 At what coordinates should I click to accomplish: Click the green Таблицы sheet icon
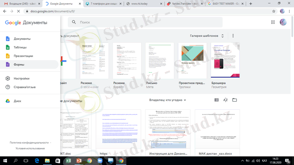tap(8, 47)
